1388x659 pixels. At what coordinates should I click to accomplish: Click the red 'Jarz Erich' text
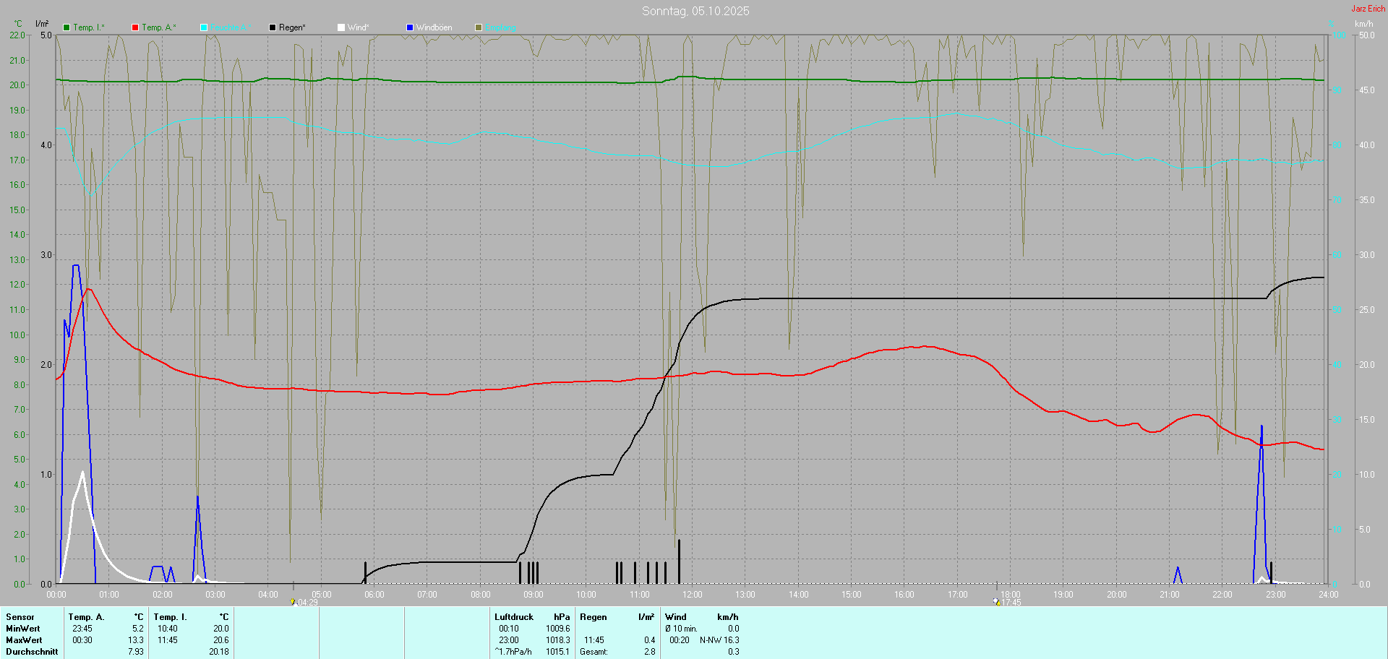(1368, 9)
